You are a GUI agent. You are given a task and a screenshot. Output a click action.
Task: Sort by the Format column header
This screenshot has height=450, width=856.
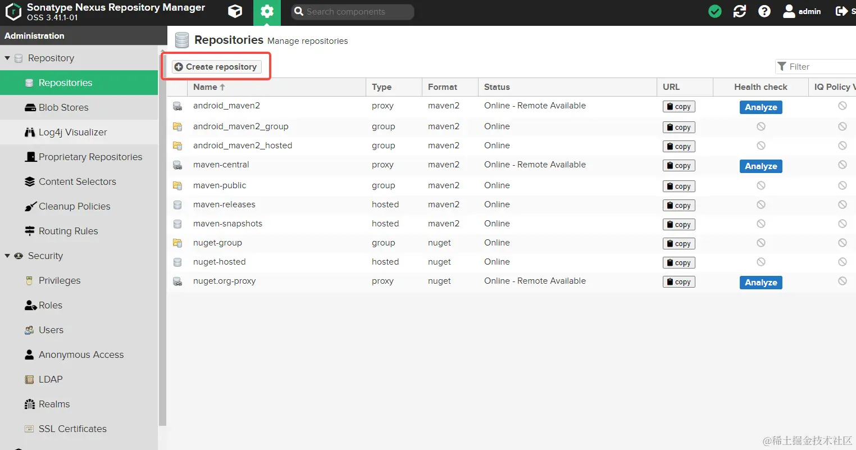coord(450,87)
